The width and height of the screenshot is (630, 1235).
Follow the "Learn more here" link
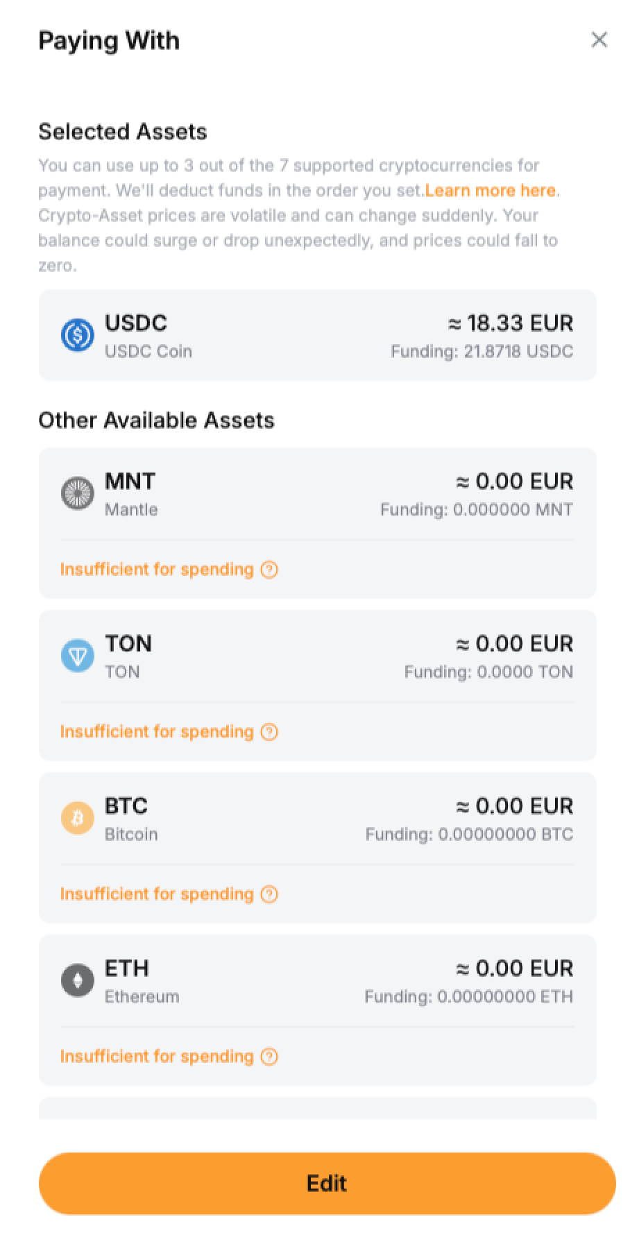coord(491,191)
